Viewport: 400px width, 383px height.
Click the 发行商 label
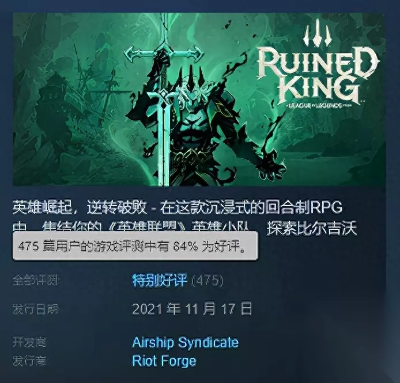coord(29,361)
